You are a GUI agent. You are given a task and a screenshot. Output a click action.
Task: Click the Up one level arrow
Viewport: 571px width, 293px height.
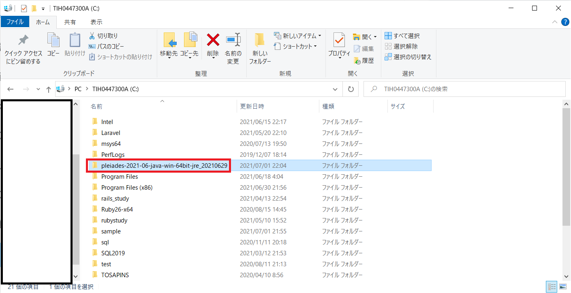[x=48, y=89]
